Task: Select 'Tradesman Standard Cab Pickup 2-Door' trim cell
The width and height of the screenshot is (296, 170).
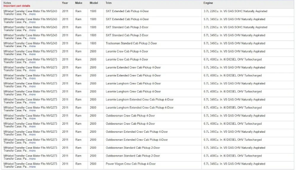Action: pyautogui.click(x=131, y=44)
